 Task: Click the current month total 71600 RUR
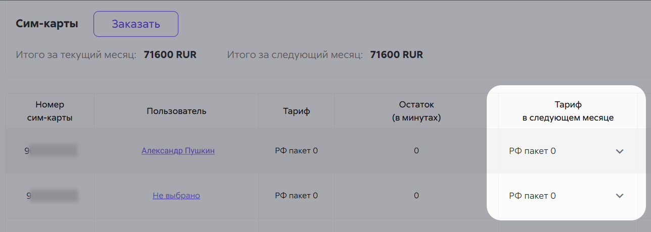coord(170,55)
